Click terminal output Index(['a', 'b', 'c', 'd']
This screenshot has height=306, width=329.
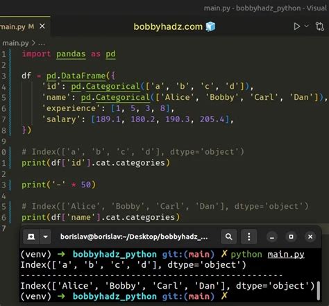pos(133,265)
